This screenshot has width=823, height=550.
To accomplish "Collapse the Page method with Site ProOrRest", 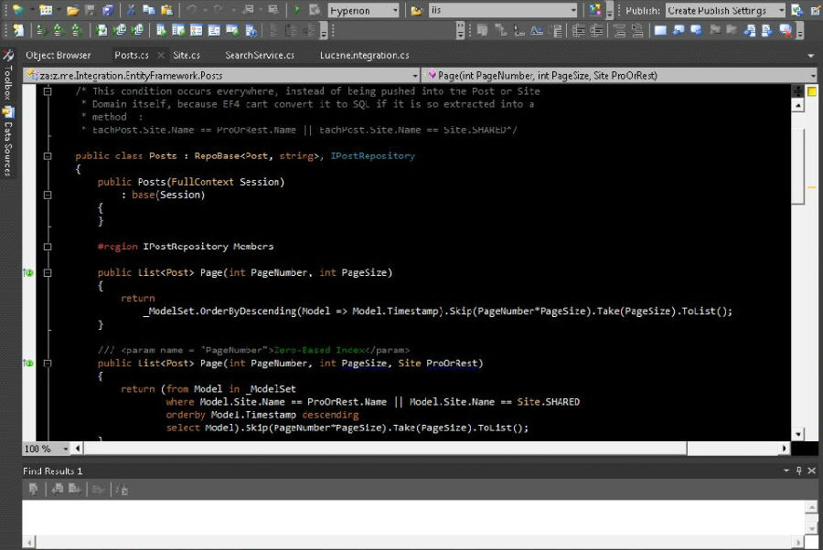I will coord(48,364).
